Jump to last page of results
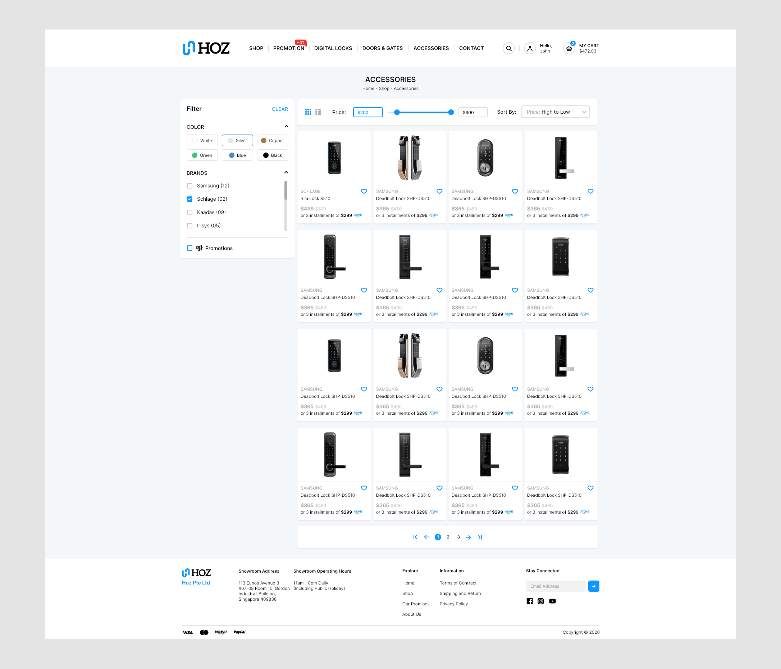The height and width of the screenshot is (669, 781). coord(480,537)
